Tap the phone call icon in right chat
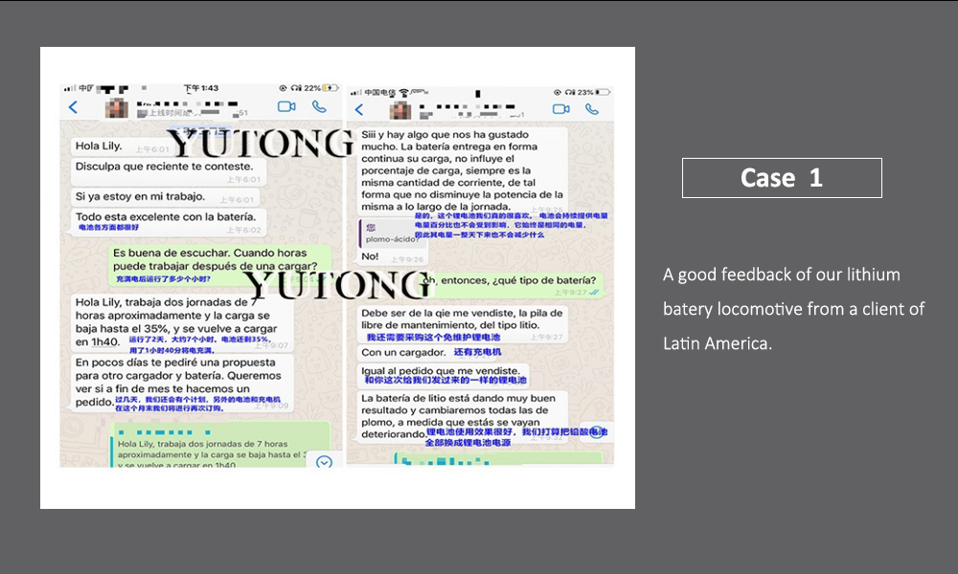The width and height of the screenshot is (958, 574). click(x=591, y=109)
